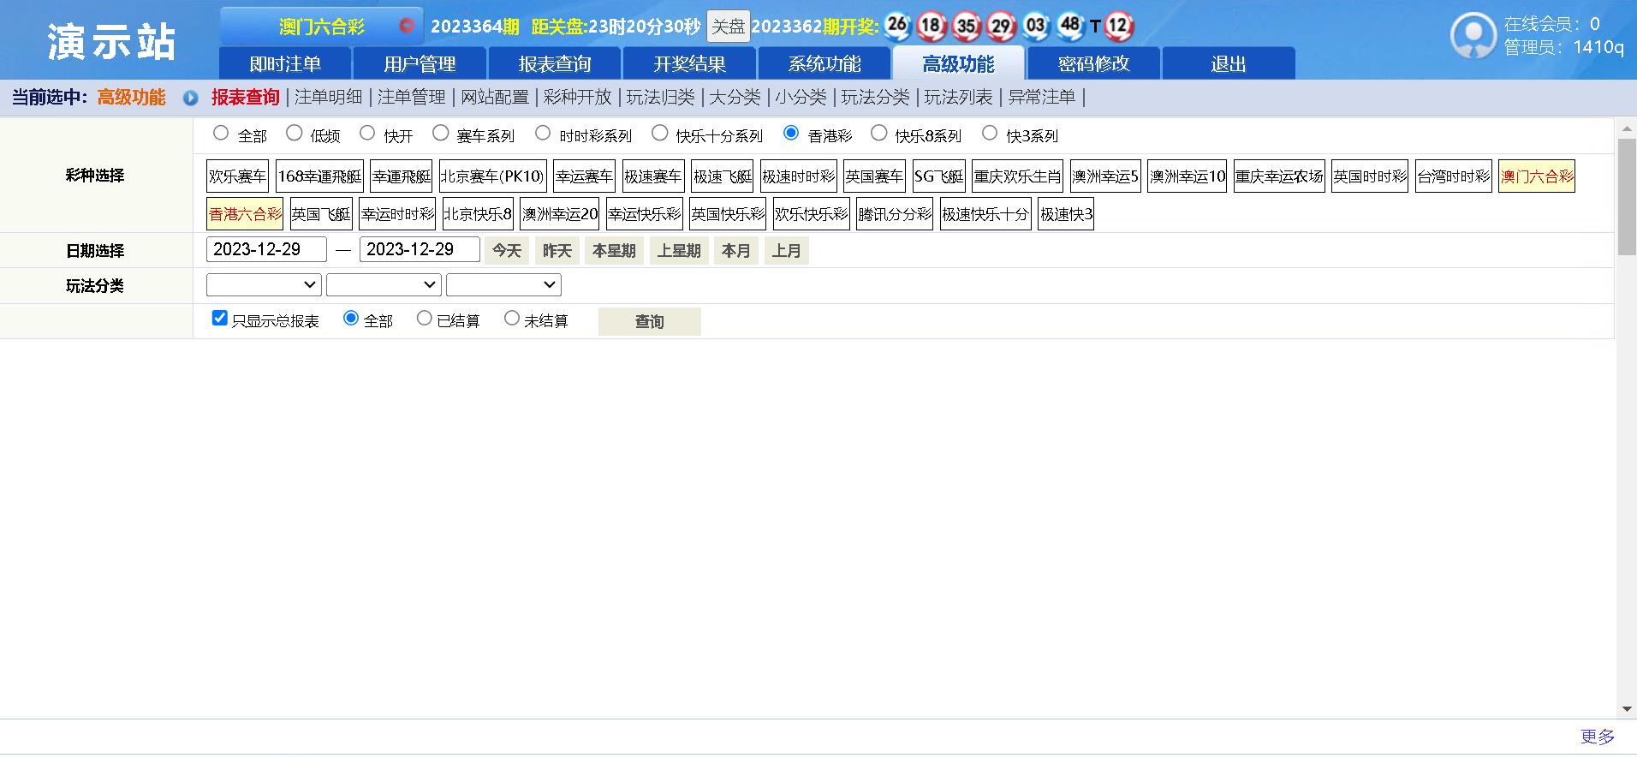Click the 查询 button
Viewport: 1637px width, 758px height.
649,321
